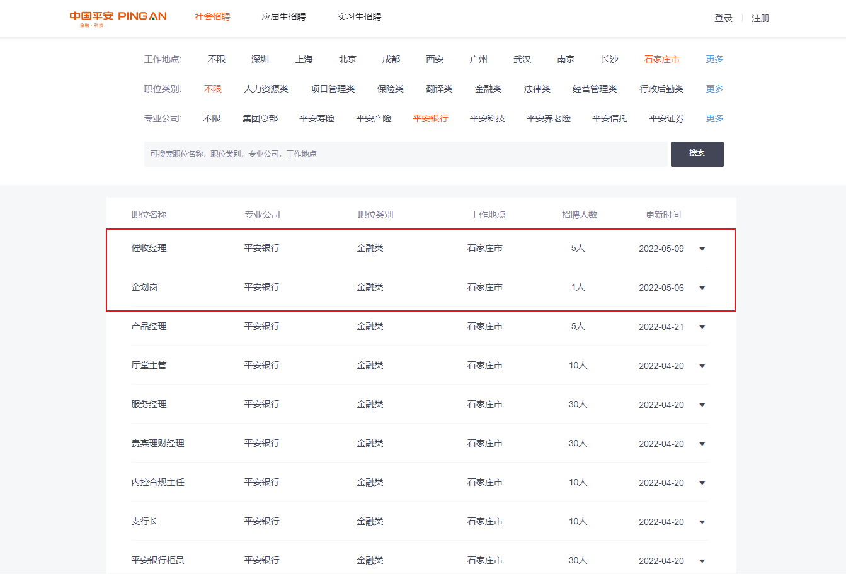The image size is (846, 574).
Task: Pick 经营管理类 in job categories
Action: click(595, 89)
